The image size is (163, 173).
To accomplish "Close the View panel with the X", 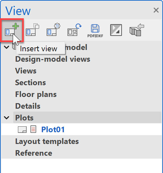I will [x=156, y=10].
